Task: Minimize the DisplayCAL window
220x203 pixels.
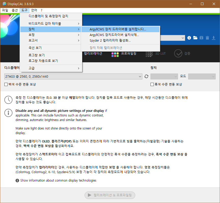Action: click(190, 4)
